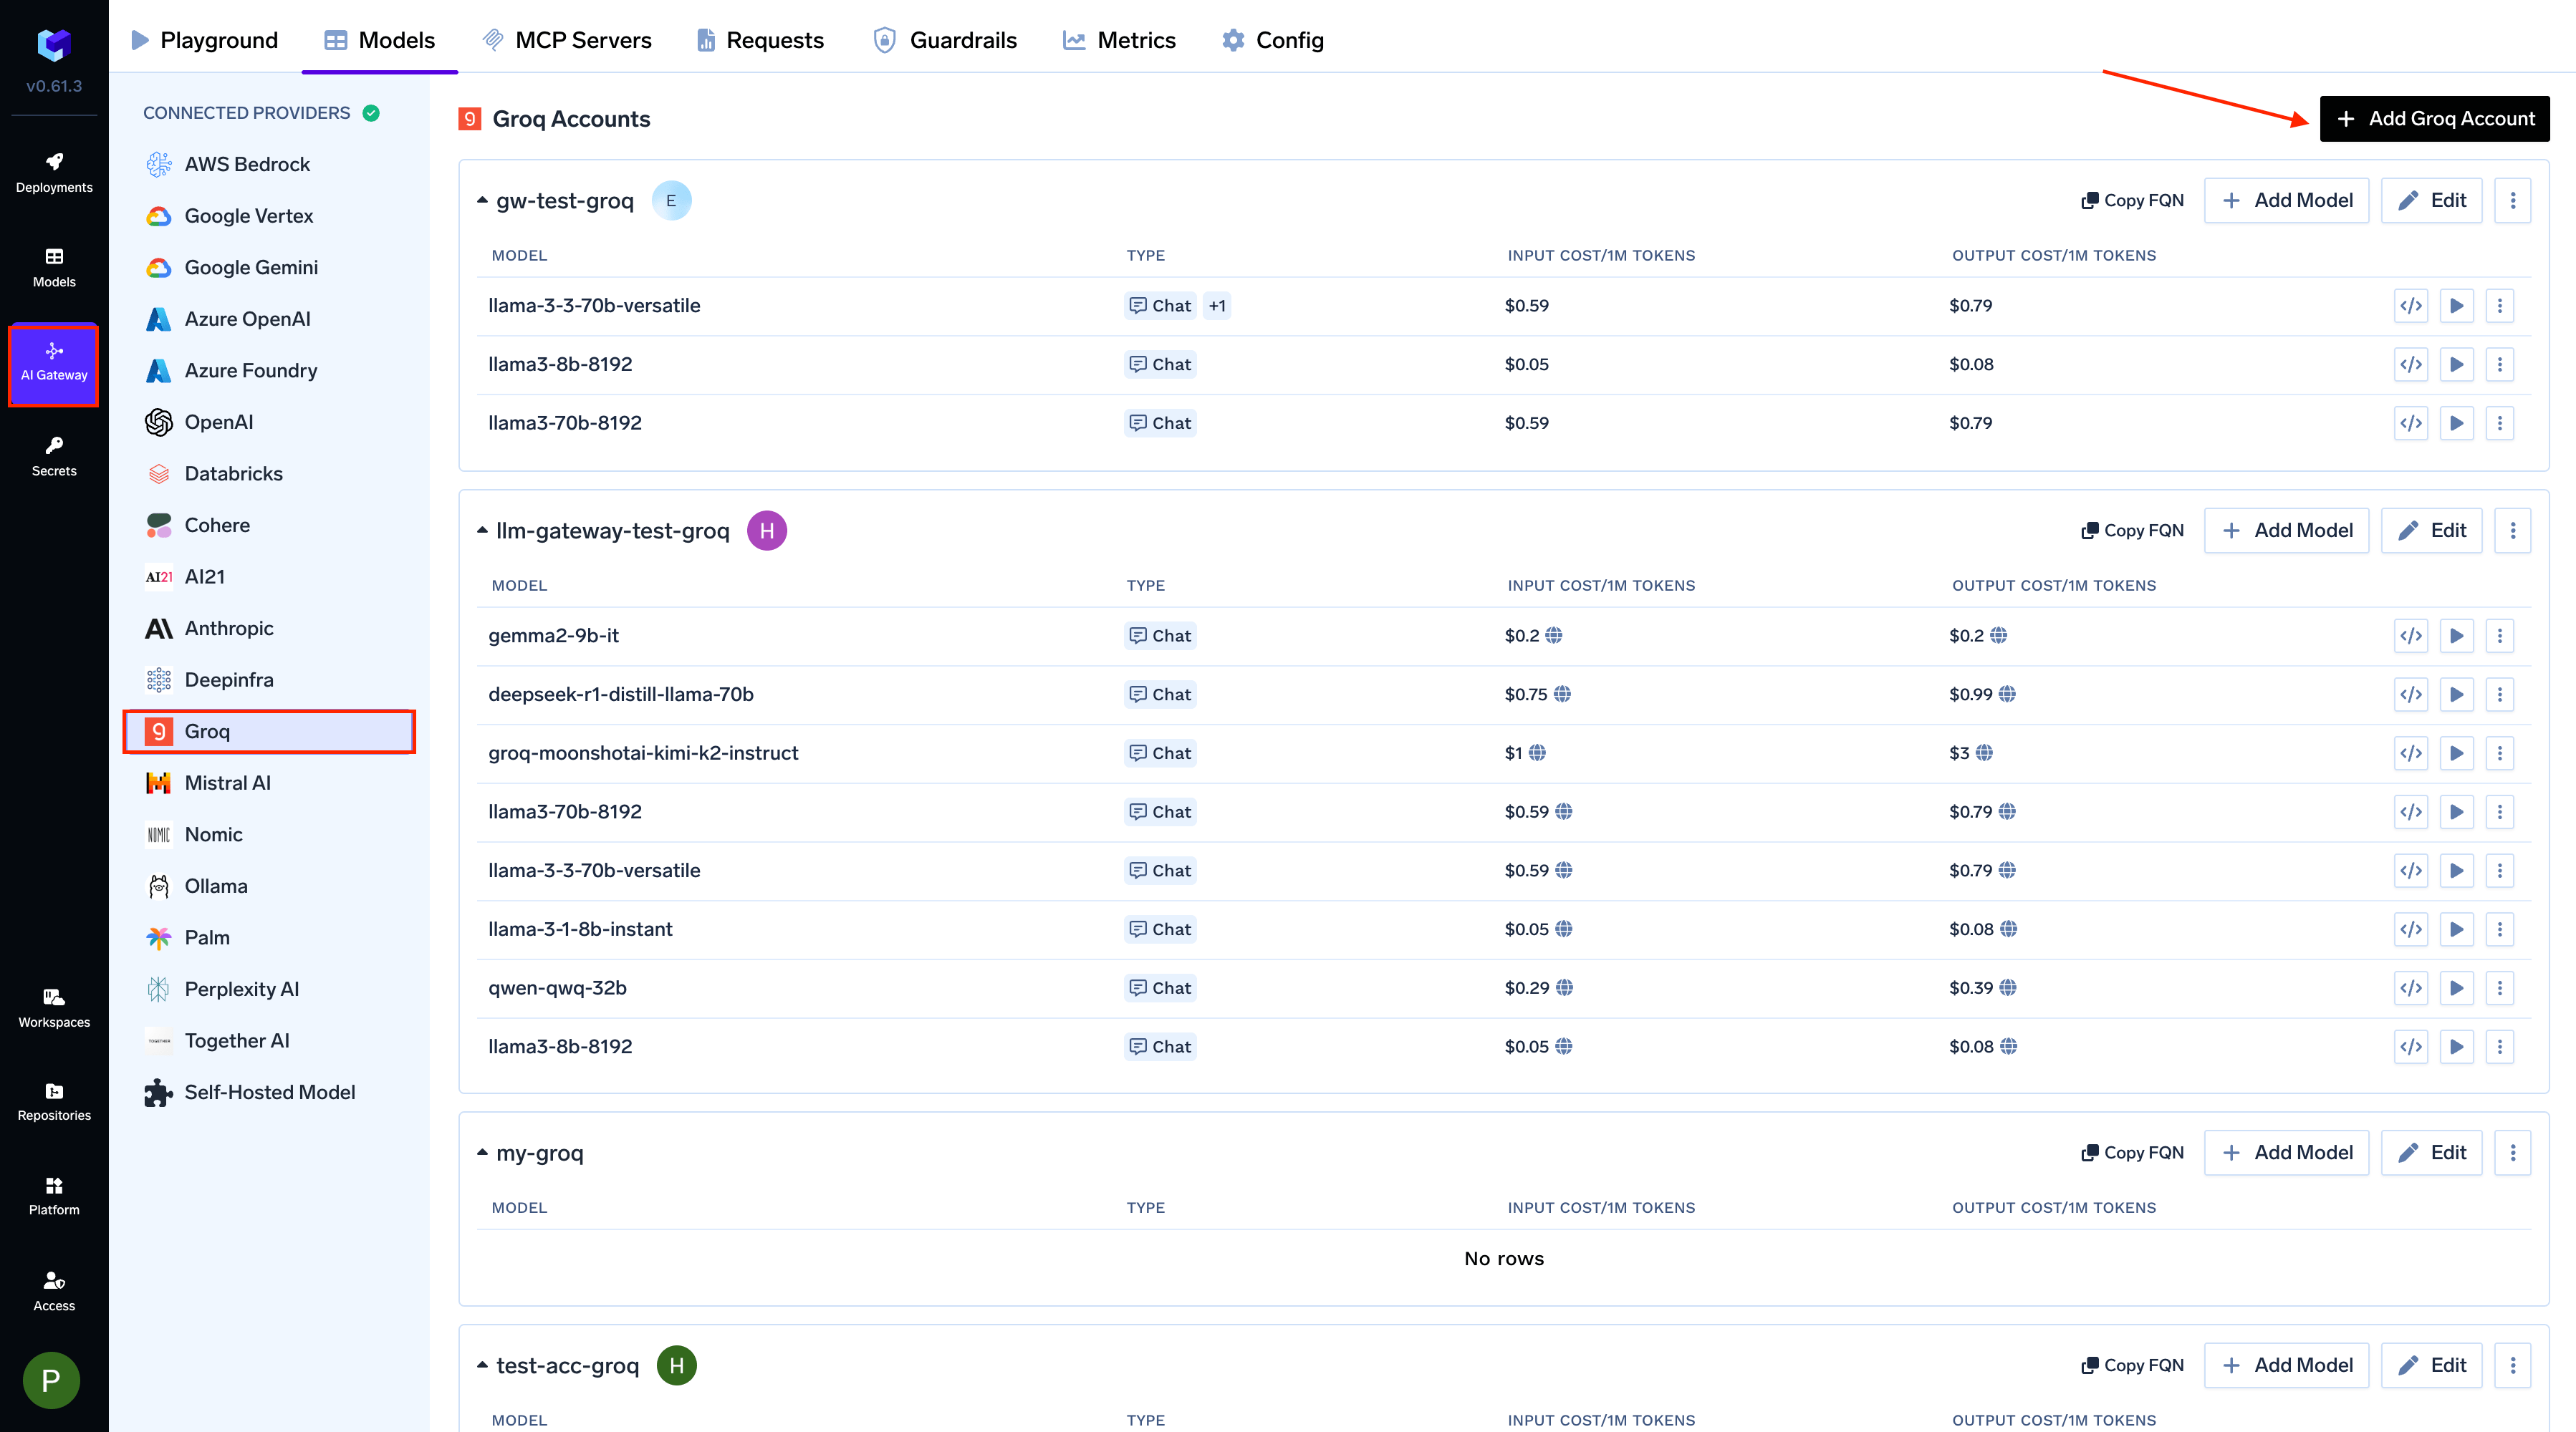Edit the llm-gateway-test-groq account

pos(2431,531)
